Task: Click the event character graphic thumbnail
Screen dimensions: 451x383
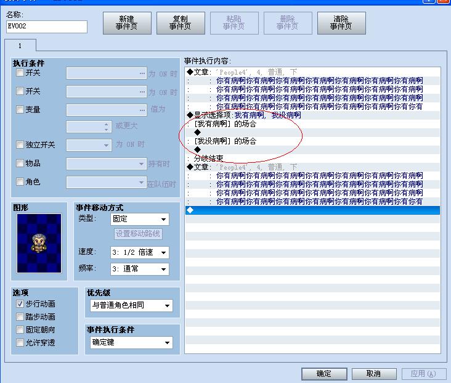Action: tap(39, 244)
